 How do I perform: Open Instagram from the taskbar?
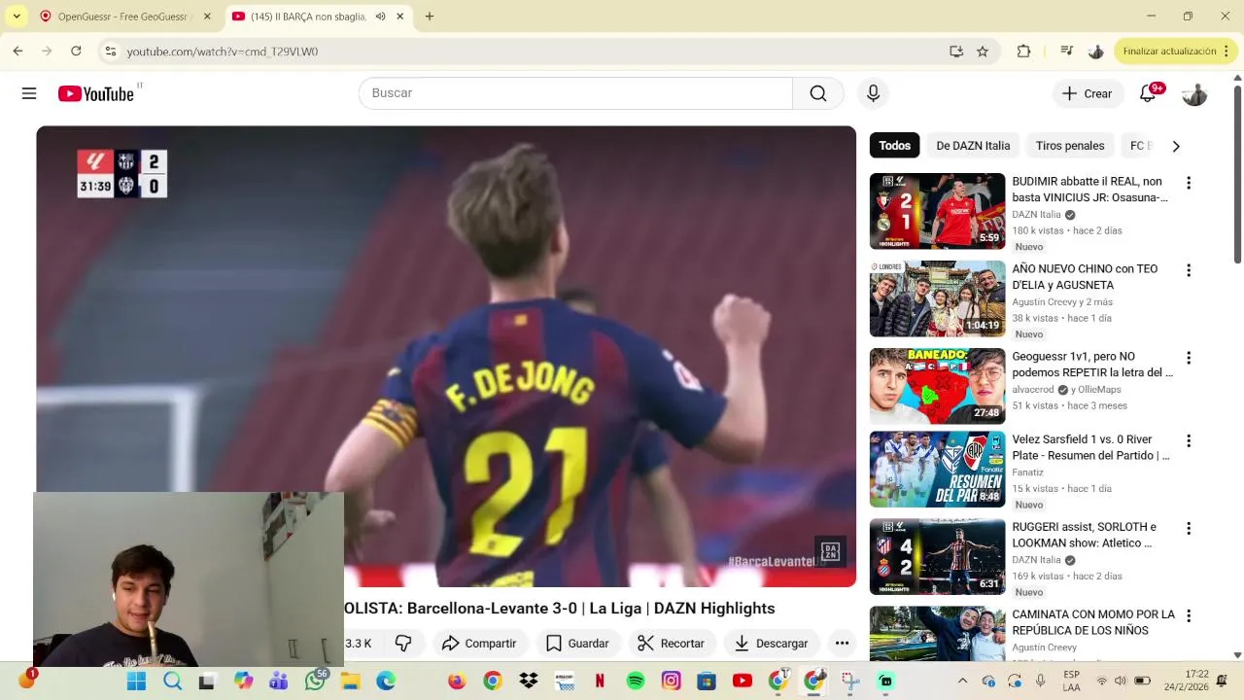[672, 681]
